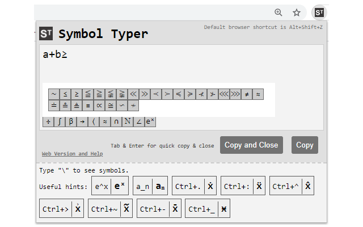Click the Ctrl+> vector-arrow hint box
Screen dimensions: 363x227
[62, 208]
